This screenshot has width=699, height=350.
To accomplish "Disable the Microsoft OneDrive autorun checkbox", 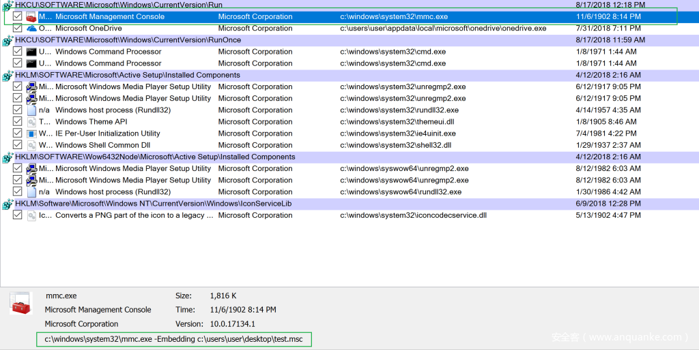I will click(x=18, y=29).
